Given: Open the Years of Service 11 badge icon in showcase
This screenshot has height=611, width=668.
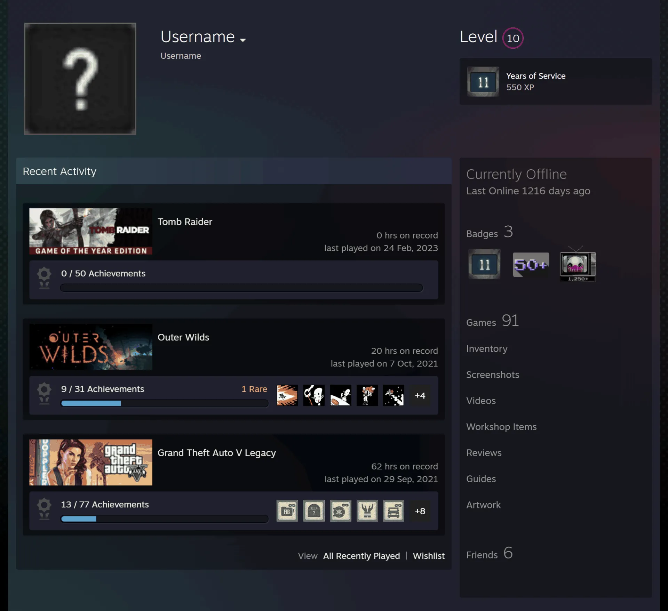Looking at the screenshot, I should point(483,82).
